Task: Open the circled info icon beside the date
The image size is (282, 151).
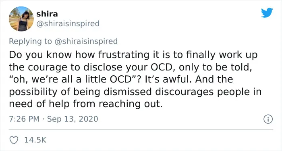Action: (x=268, y=119)
